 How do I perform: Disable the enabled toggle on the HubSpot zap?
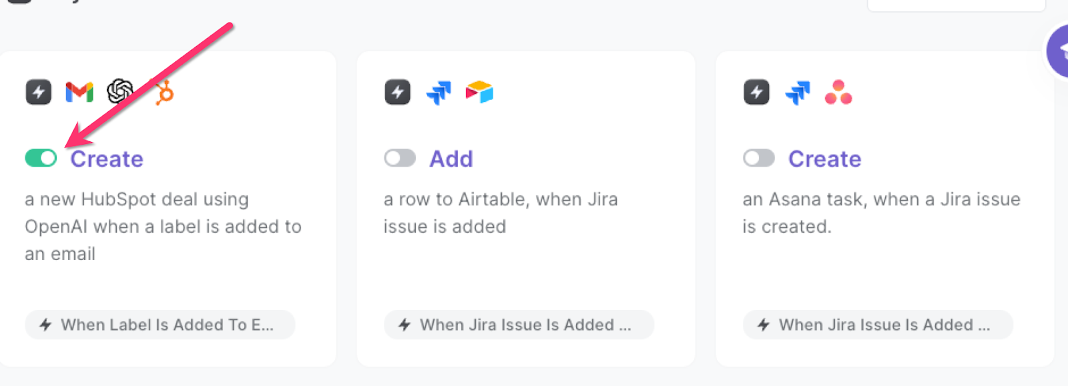tap(40, 158)
